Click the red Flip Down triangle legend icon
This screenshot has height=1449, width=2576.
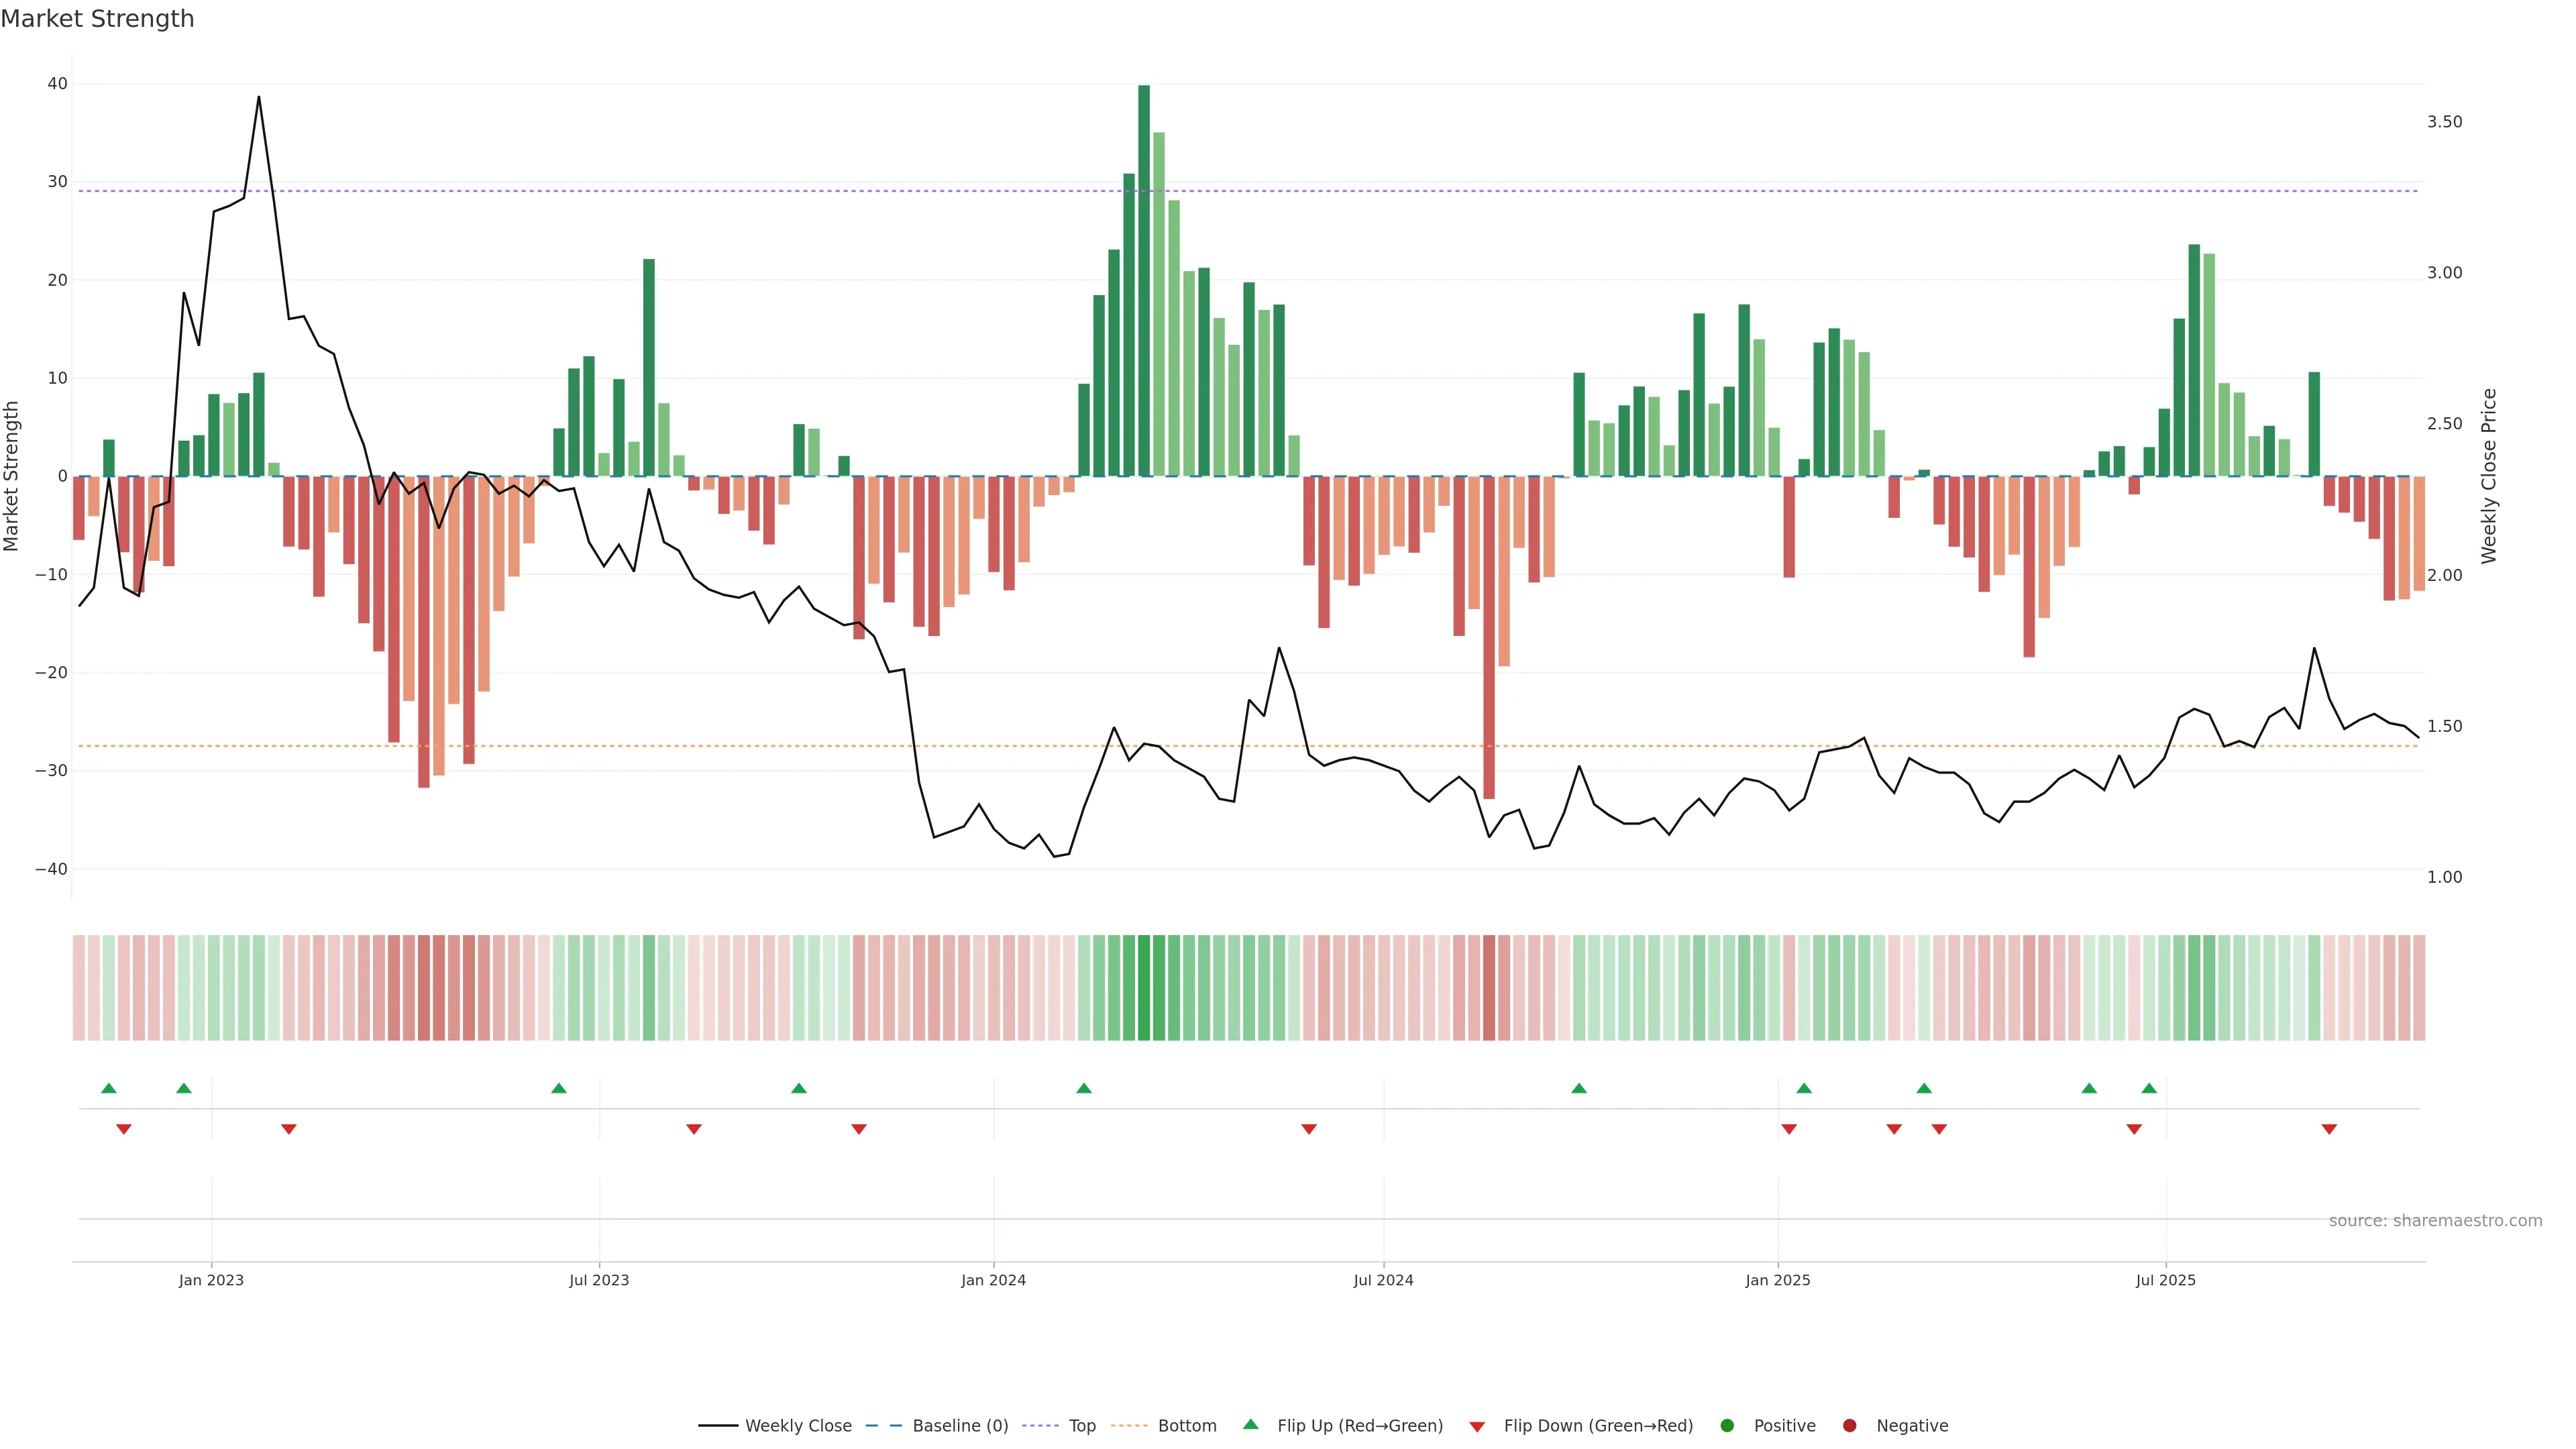pos(1477,1426)
